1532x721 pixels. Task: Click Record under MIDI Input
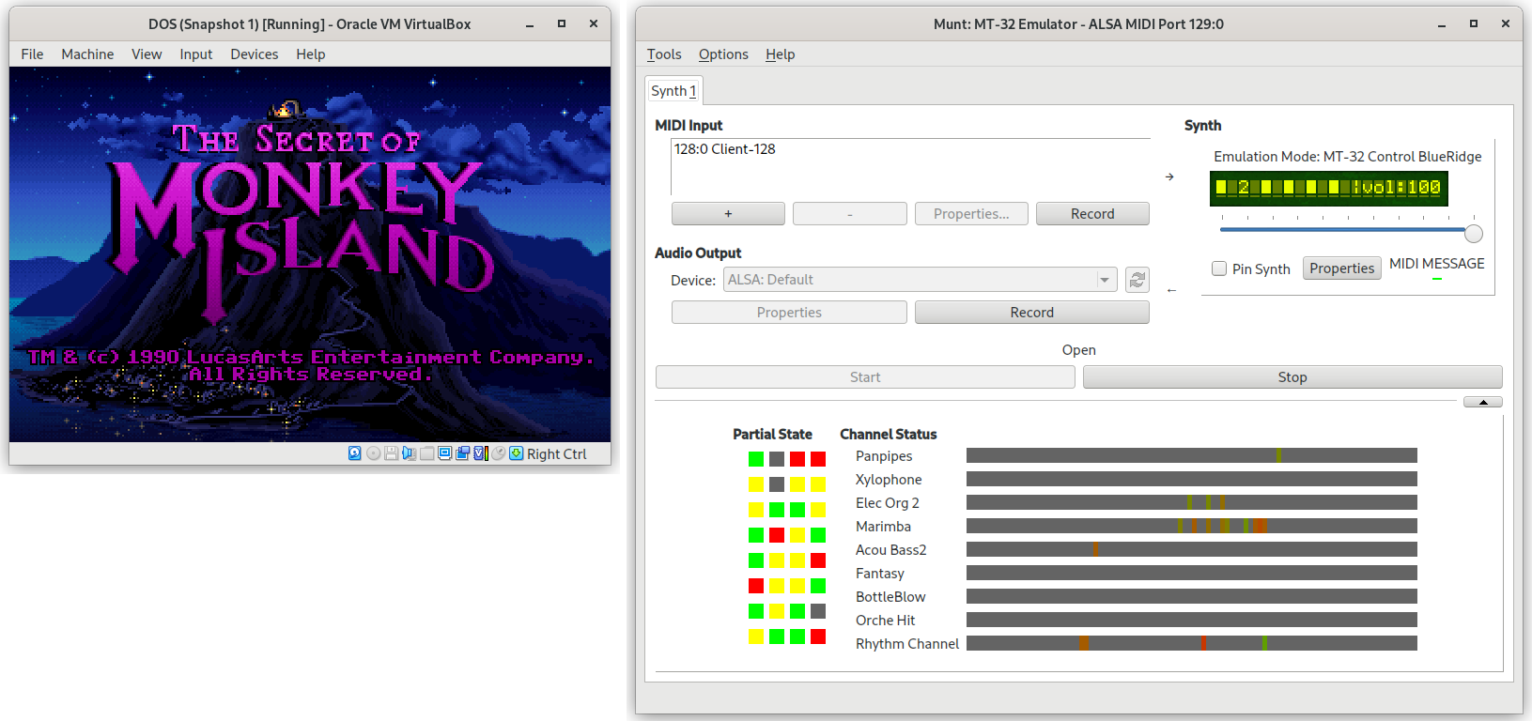pyautogui.click(x=1092, y=214)
